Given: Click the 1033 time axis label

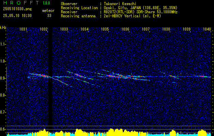Looking at the screenshot, I should pyautogui.click(x=64, y=29).
